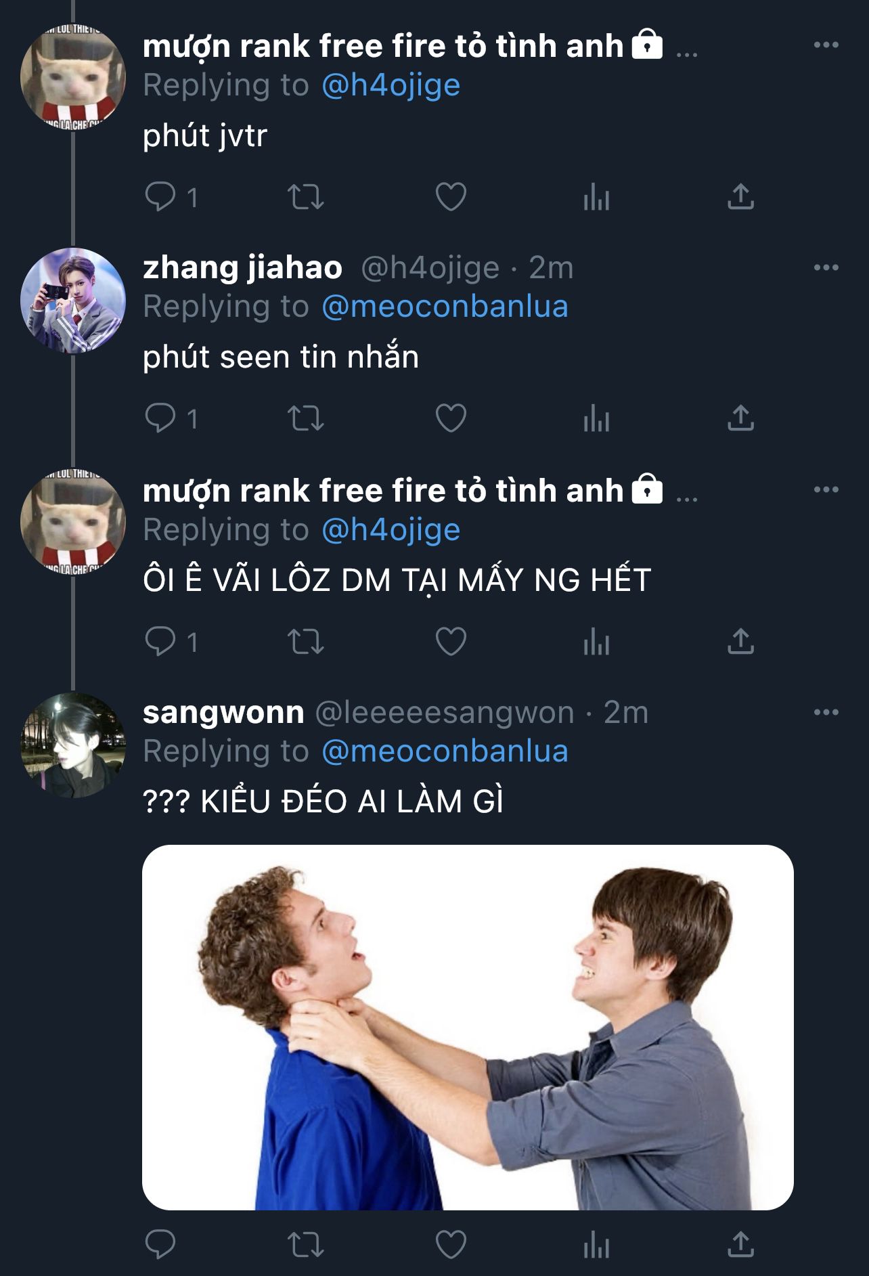This screenshot has height=1276, width=869.
Task: Reply to sangwonn's image tweet
Action: pos(160,1244)
